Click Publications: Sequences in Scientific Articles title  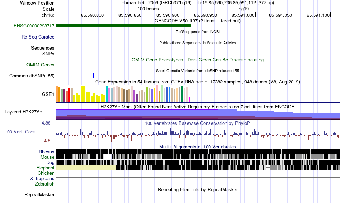pyautogui.click(x=198, y=43)
